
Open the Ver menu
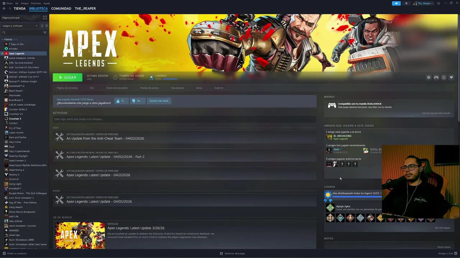pyautogui.click(x=17, y=3)
